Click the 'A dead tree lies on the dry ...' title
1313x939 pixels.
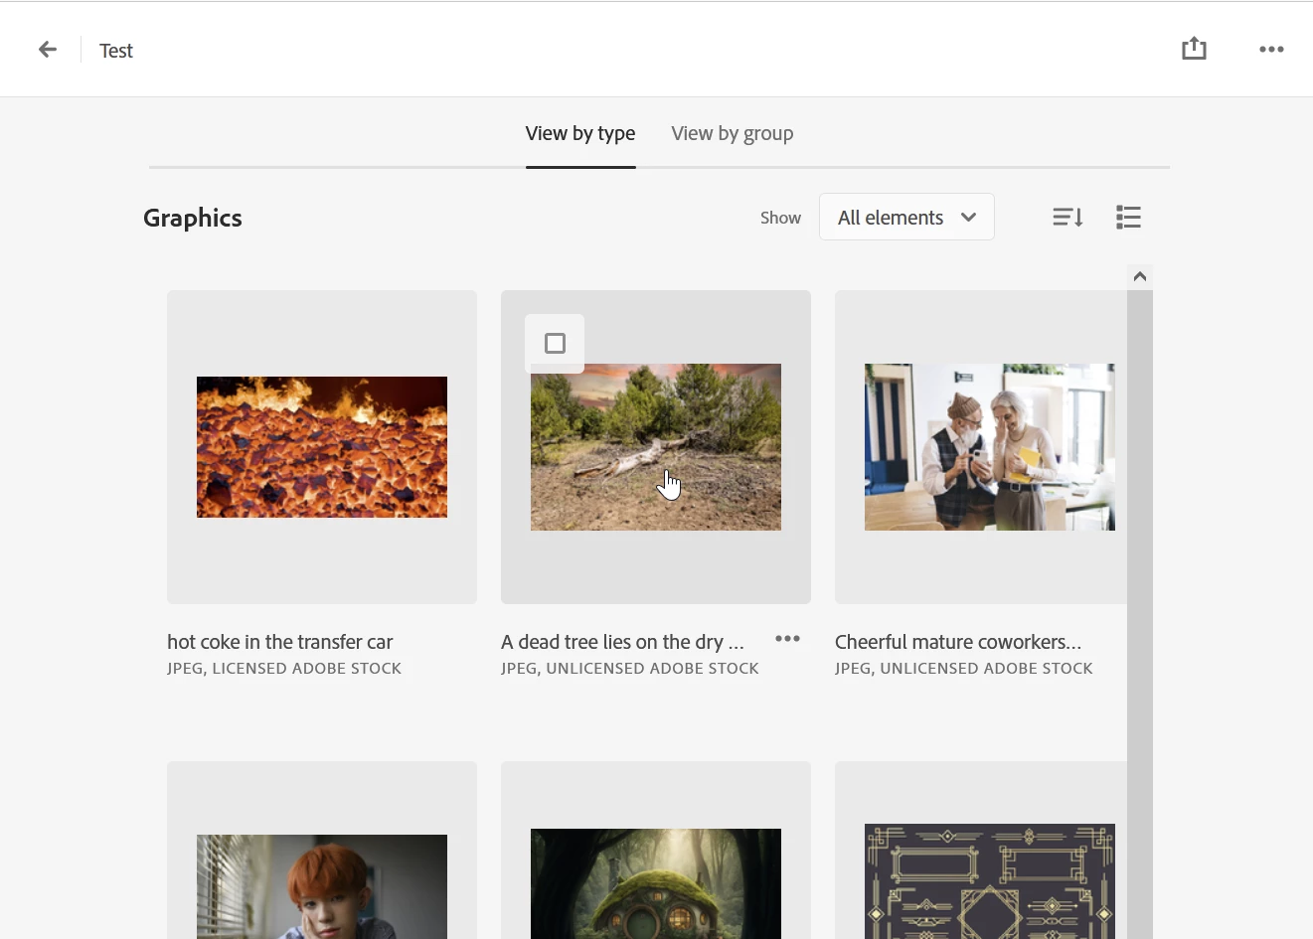[622, 642]
